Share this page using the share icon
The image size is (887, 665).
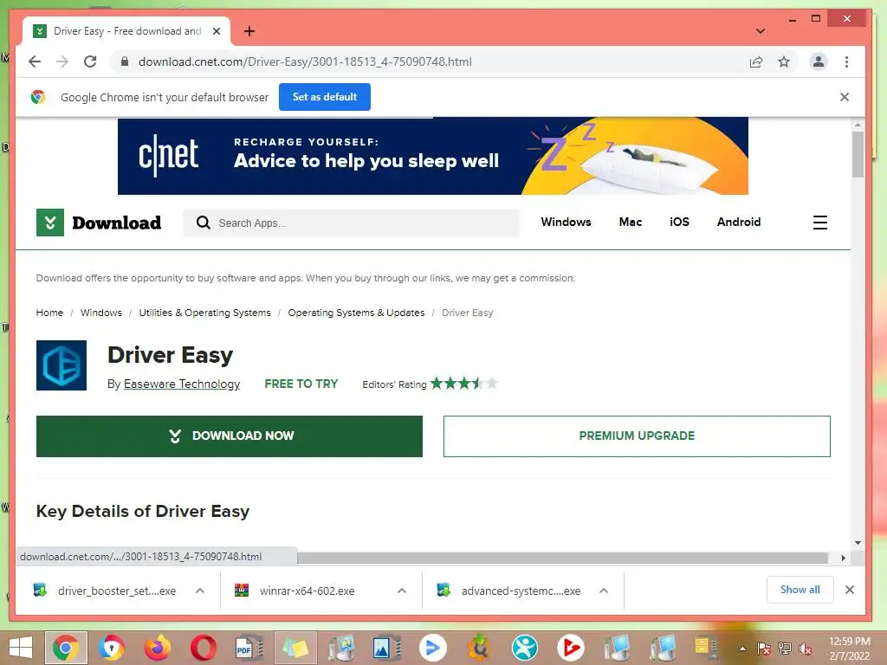[756, 61]
